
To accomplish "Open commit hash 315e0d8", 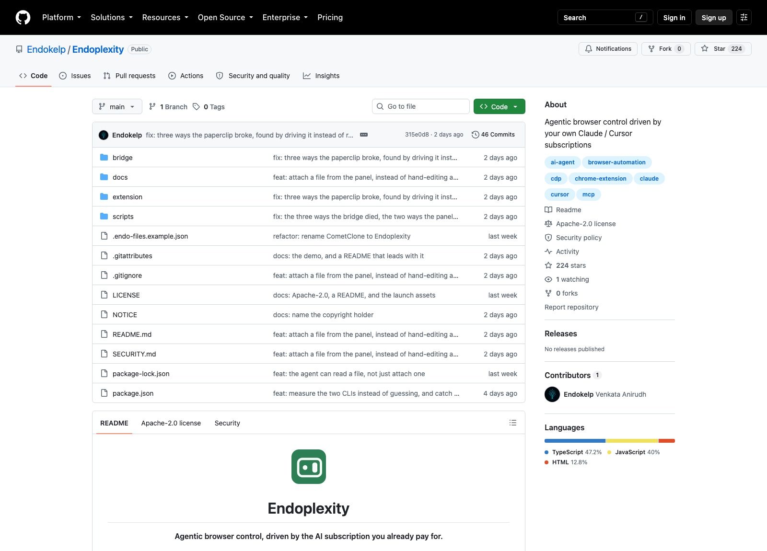I will coord(417,135).
